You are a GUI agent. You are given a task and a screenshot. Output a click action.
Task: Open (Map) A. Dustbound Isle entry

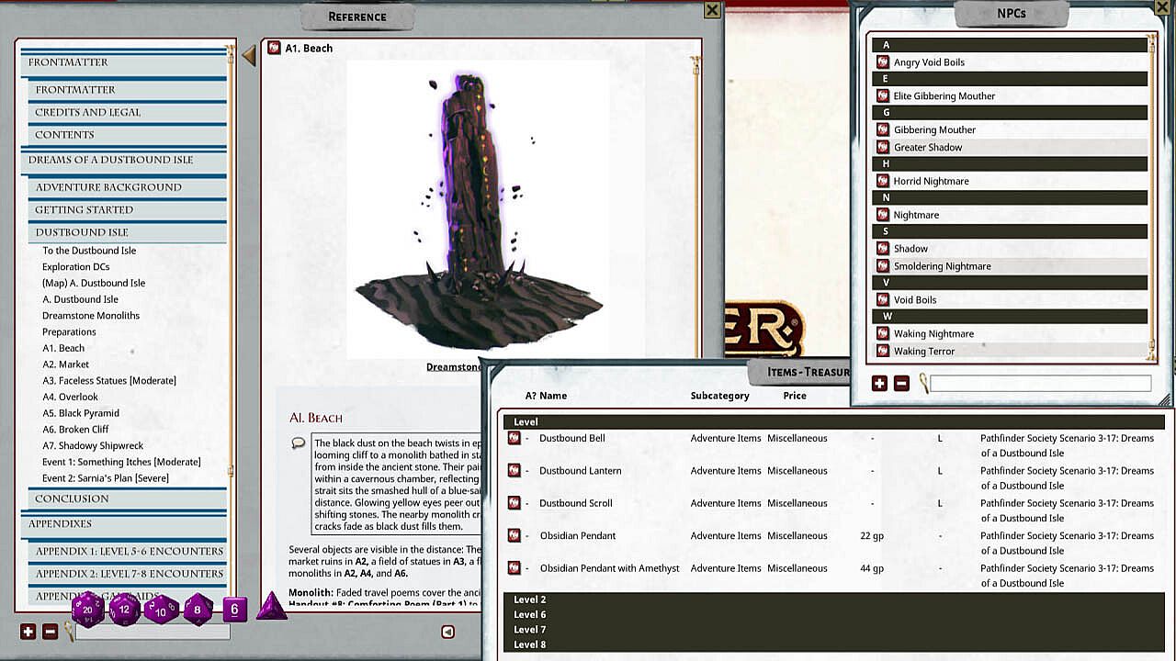pos(94,283)
